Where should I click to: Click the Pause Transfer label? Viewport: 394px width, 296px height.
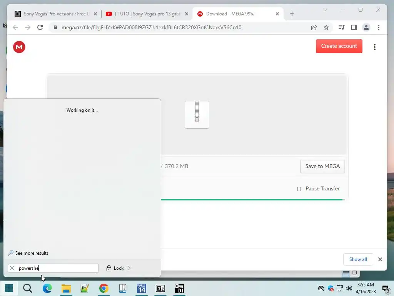coord(323,188)
